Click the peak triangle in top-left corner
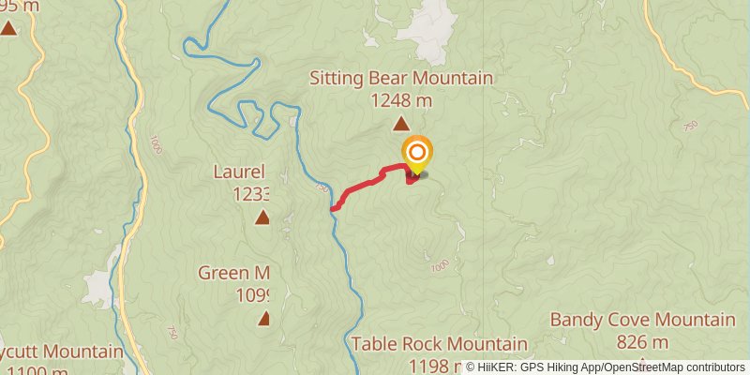Image resolution: width=750 pixels, height=375 pixels. pos(8,28)
